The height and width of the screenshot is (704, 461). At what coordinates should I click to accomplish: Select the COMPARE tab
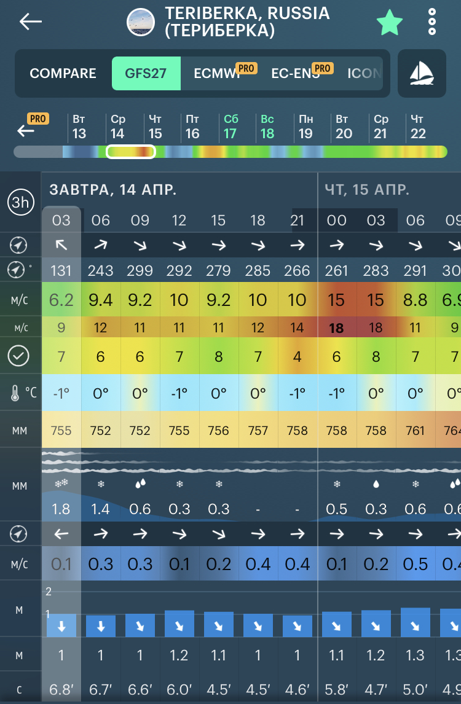pos(63,74)
